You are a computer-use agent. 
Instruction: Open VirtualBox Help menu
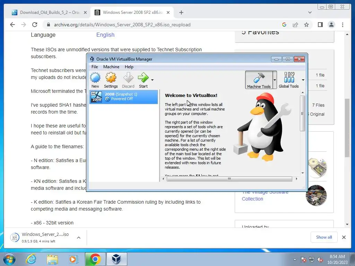coord(129,67)
